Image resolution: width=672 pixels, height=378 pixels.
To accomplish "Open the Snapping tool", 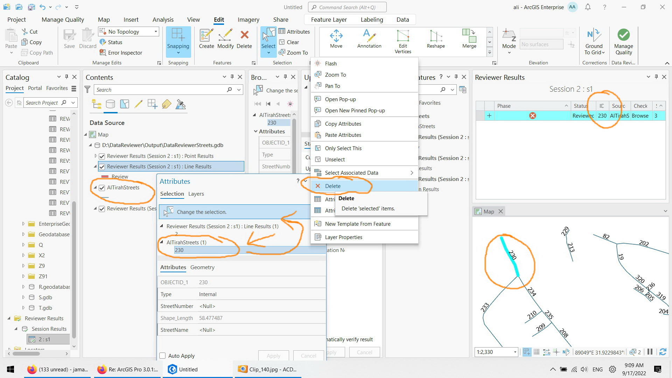I will click(x=178, y=41).
